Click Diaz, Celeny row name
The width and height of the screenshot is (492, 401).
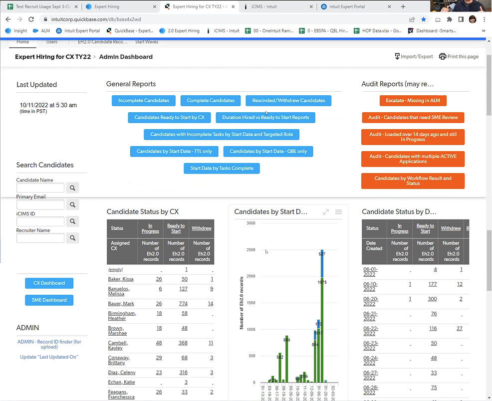pyautogui.click(x=122, y=373)
